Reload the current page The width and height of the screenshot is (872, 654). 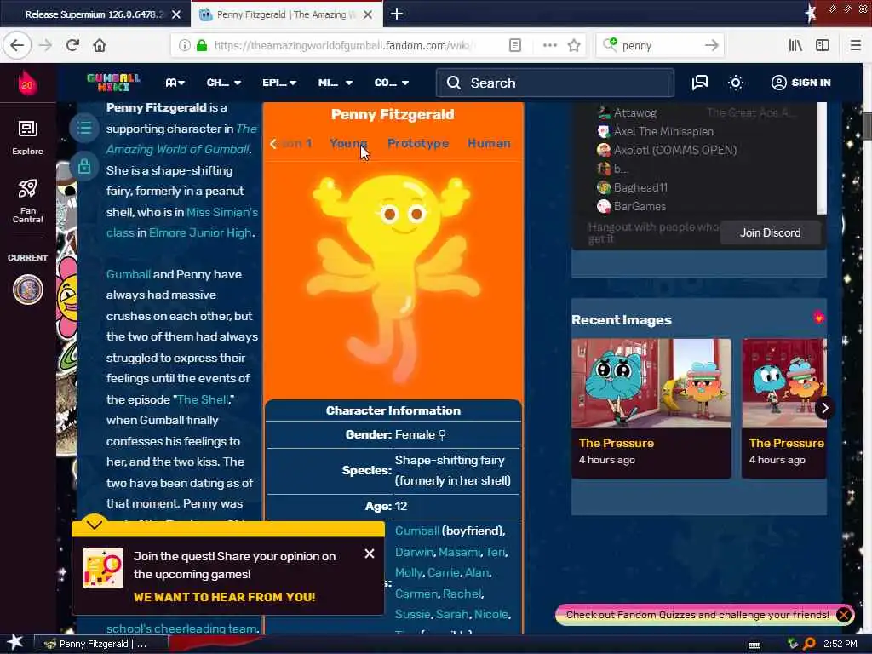(72, 45)
